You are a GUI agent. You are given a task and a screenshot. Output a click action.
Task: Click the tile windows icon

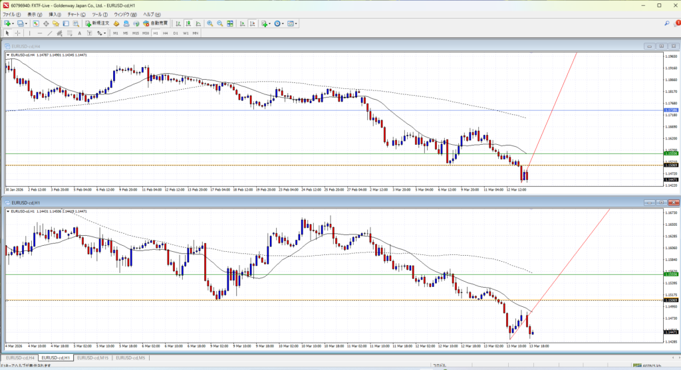229,23
